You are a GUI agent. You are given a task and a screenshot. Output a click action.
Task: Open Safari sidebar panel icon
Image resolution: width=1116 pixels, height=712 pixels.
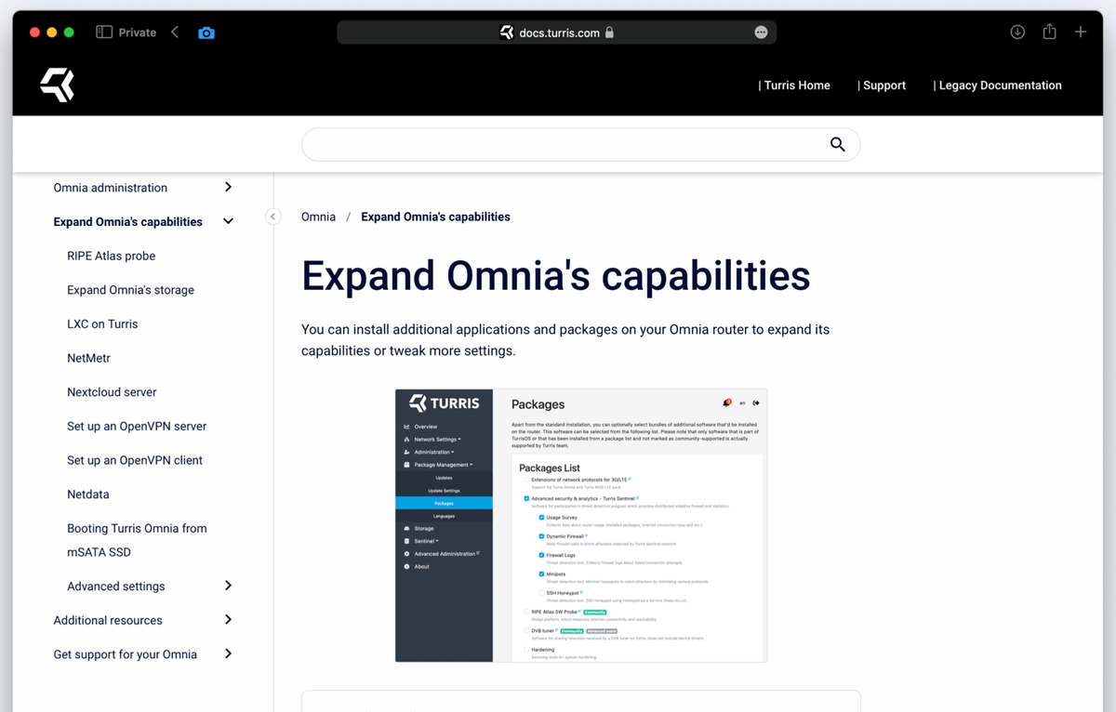click(x=104, y=33)
